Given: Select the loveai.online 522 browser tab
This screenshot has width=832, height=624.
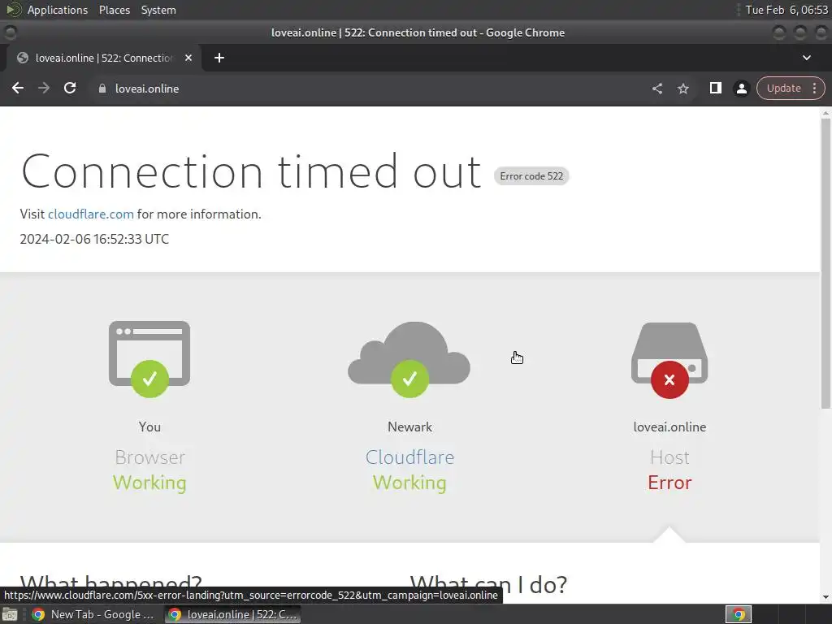Looking at the screenshot, I should coord(103,58).
